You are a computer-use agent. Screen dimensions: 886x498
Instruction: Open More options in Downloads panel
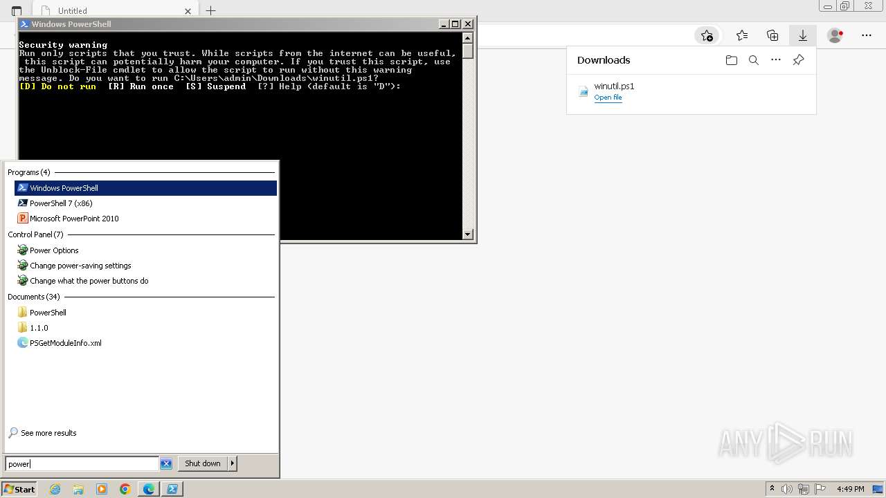pos(776,60)
